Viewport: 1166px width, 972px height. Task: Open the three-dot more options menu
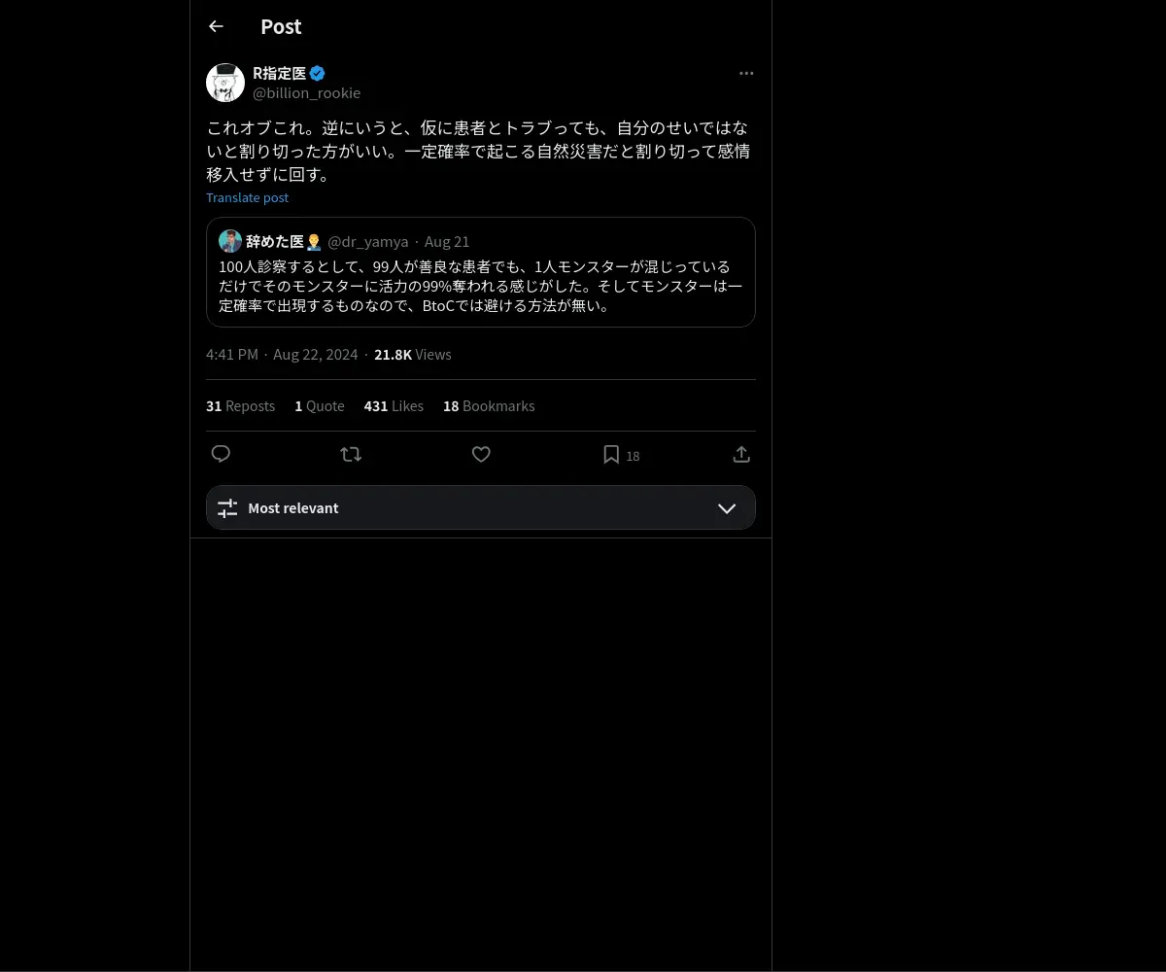coord(746,73)
